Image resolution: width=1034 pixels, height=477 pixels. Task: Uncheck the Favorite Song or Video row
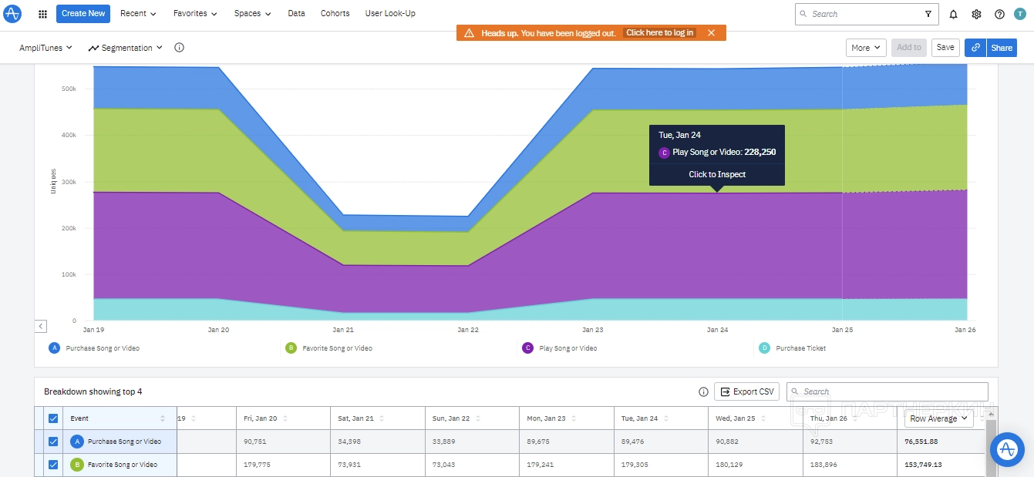click(53, 465)
